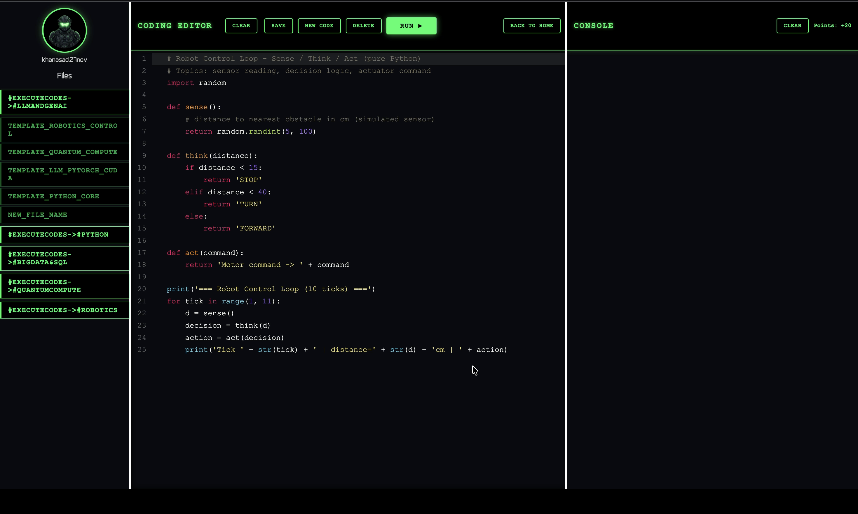858x514 pixels.
Task: Click line number 25 in gutter
Action: click(x=142, y=349)
